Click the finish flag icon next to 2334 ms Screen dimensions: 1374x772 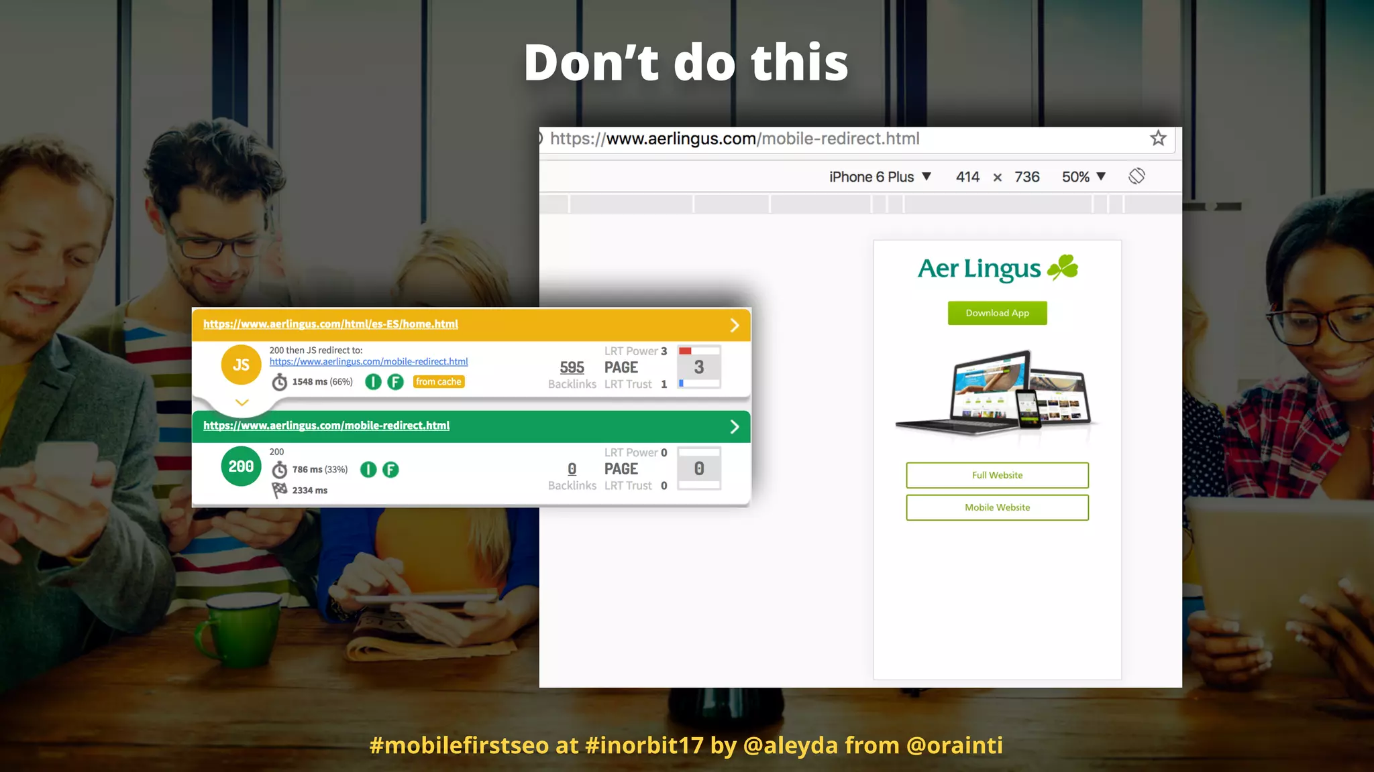[279, 491]
